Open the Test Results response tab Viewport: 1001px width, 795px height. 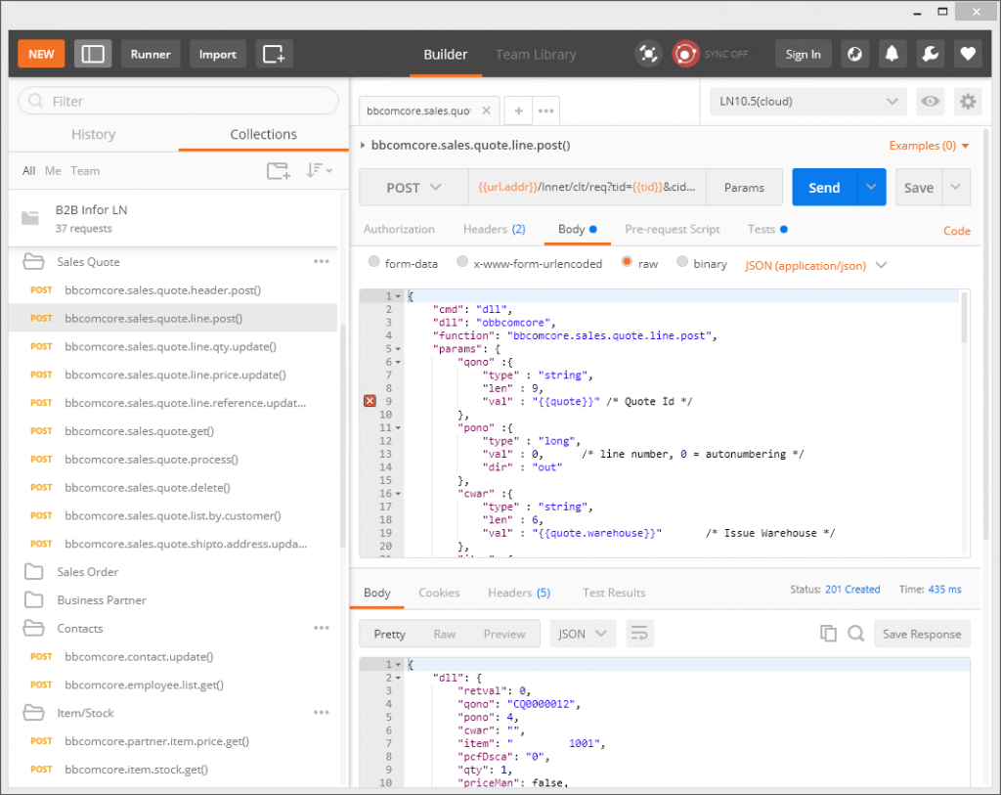(x=614, y=593)
